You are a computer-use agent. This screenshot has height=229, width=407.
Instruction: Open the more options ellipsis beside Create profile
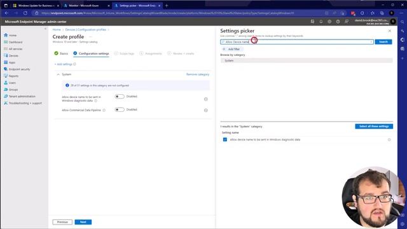point(90,37)
